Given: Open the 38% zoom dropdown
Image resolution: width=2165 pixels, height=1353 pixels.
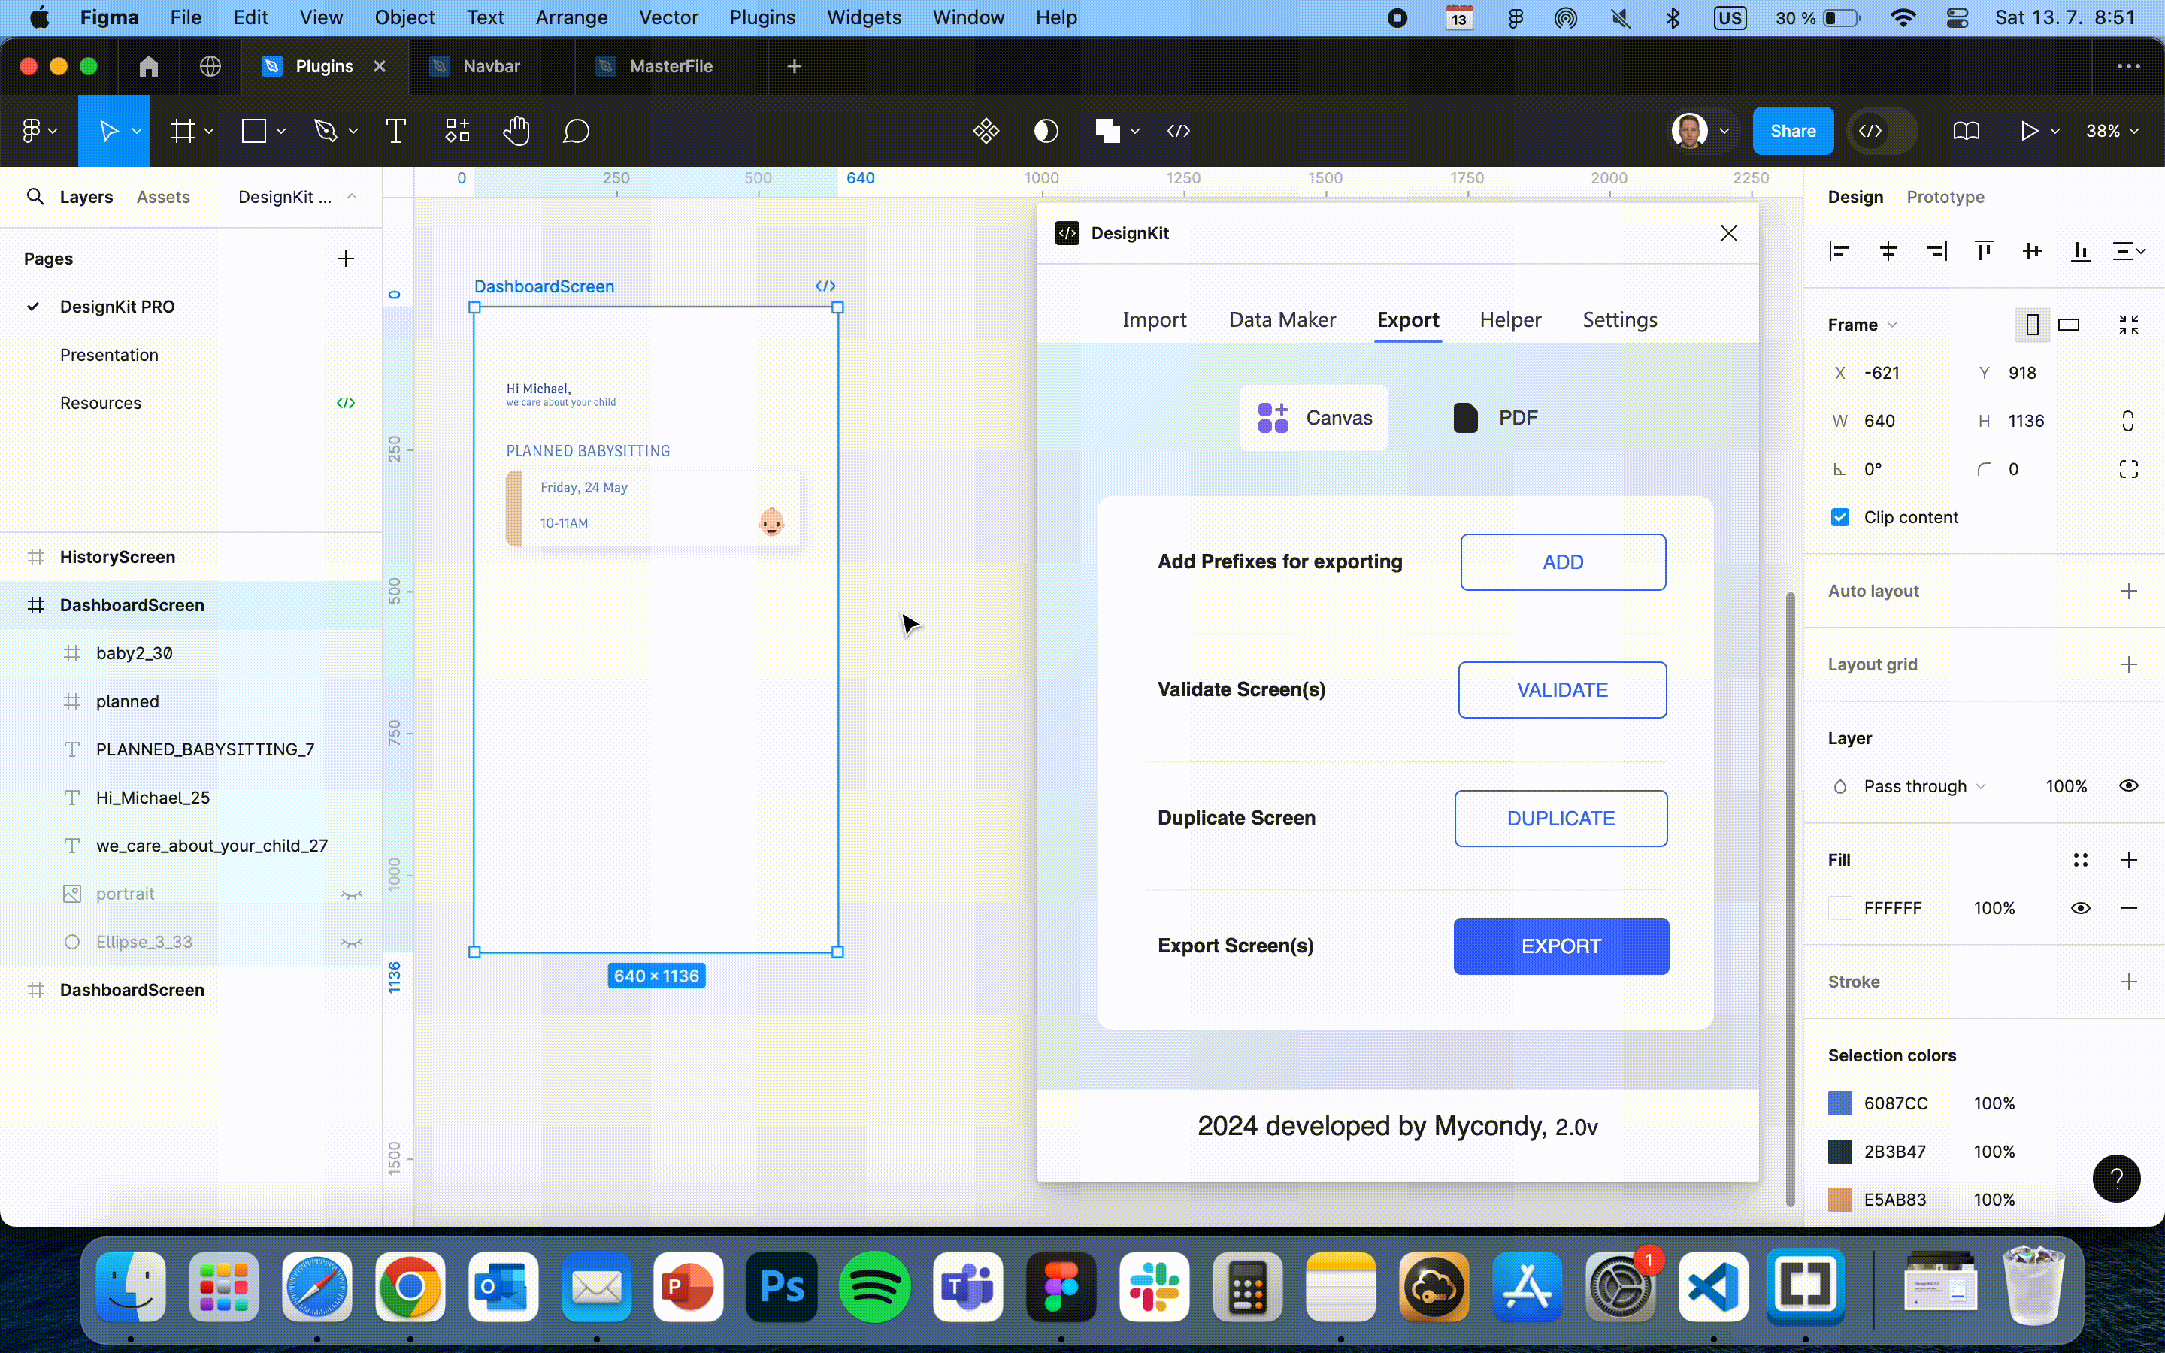Looking at the screenshot, I should tap(2112, 132).
